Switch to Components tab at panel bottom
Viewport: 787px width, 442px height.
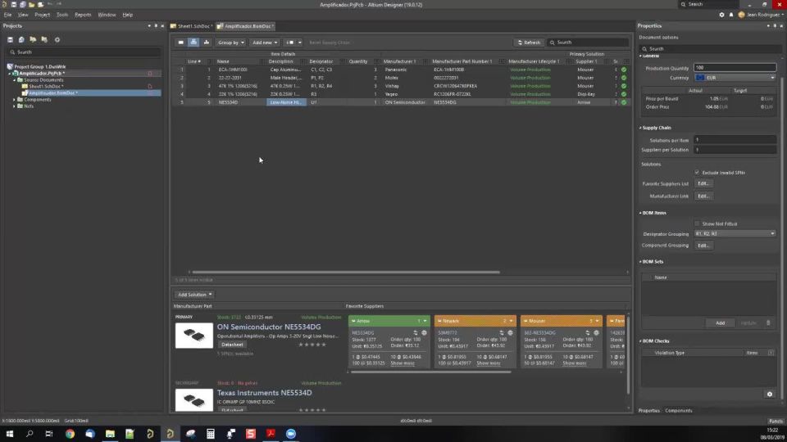pyautogui.click(x=679, y=411)
